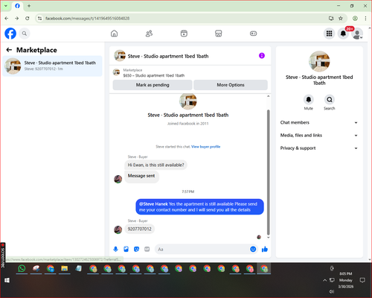Bookmark this page with the star icon
Screen dimensions: 372x298
[x=341, y=18]
